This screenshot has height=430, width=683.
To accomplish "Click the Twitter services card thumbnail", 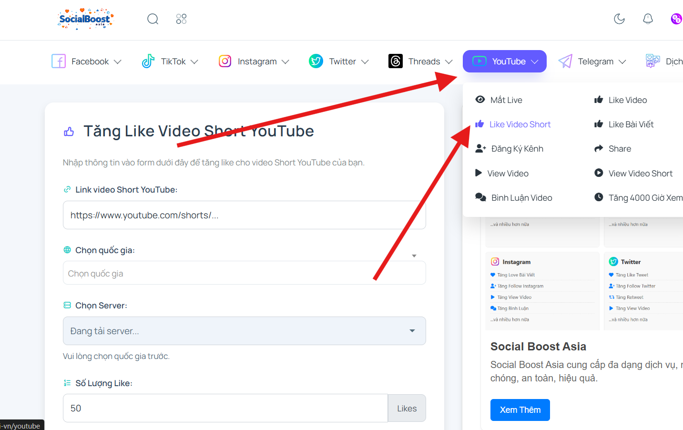I will click(x=643, y=291).
